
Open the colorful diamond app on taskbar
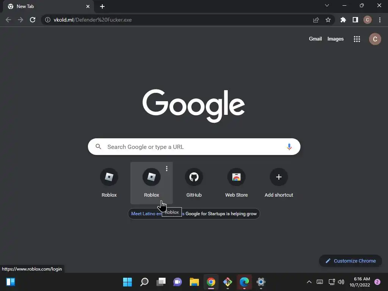point(228,282)
